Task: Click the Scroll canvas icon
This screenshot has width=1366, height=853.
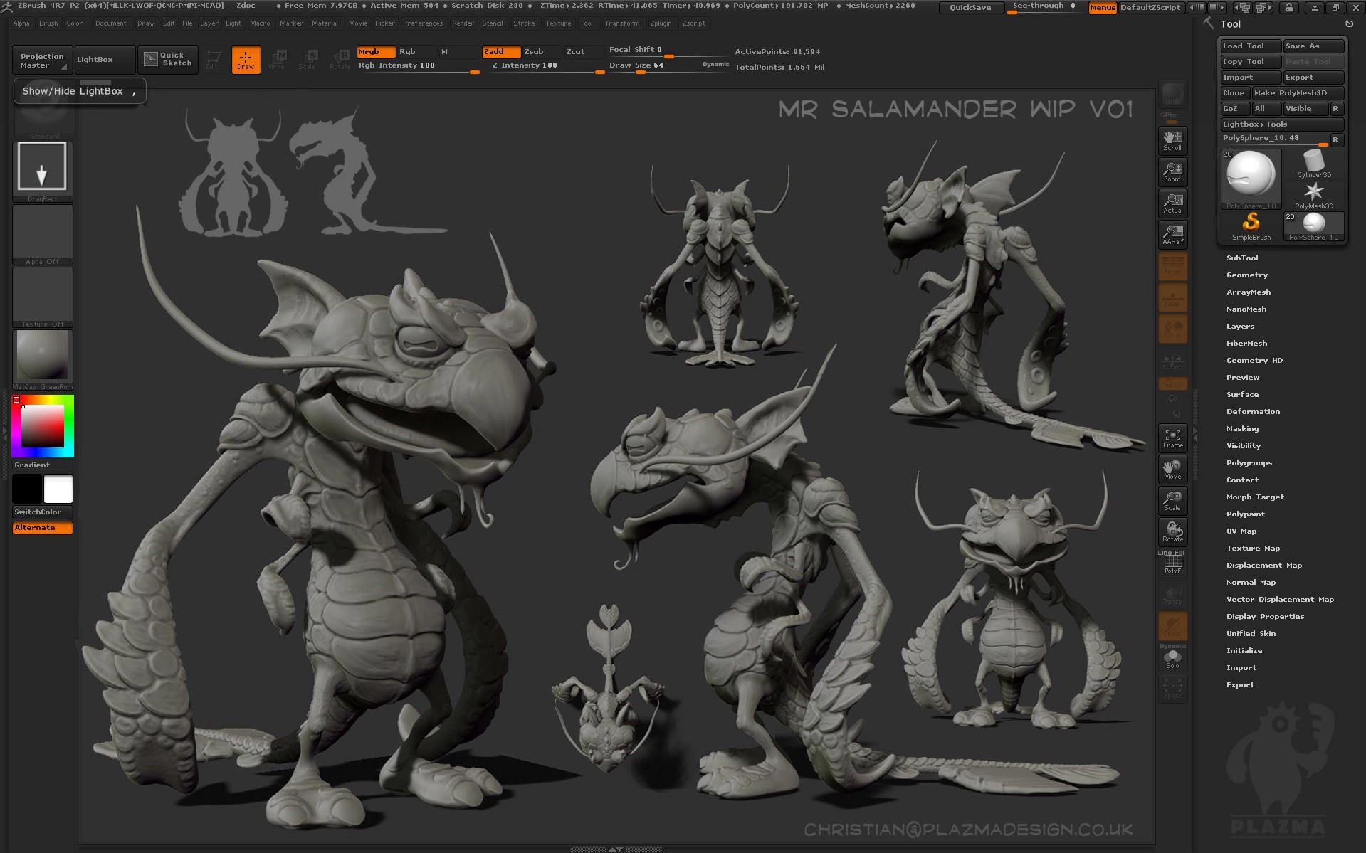Action: (x=1172, y=140)
